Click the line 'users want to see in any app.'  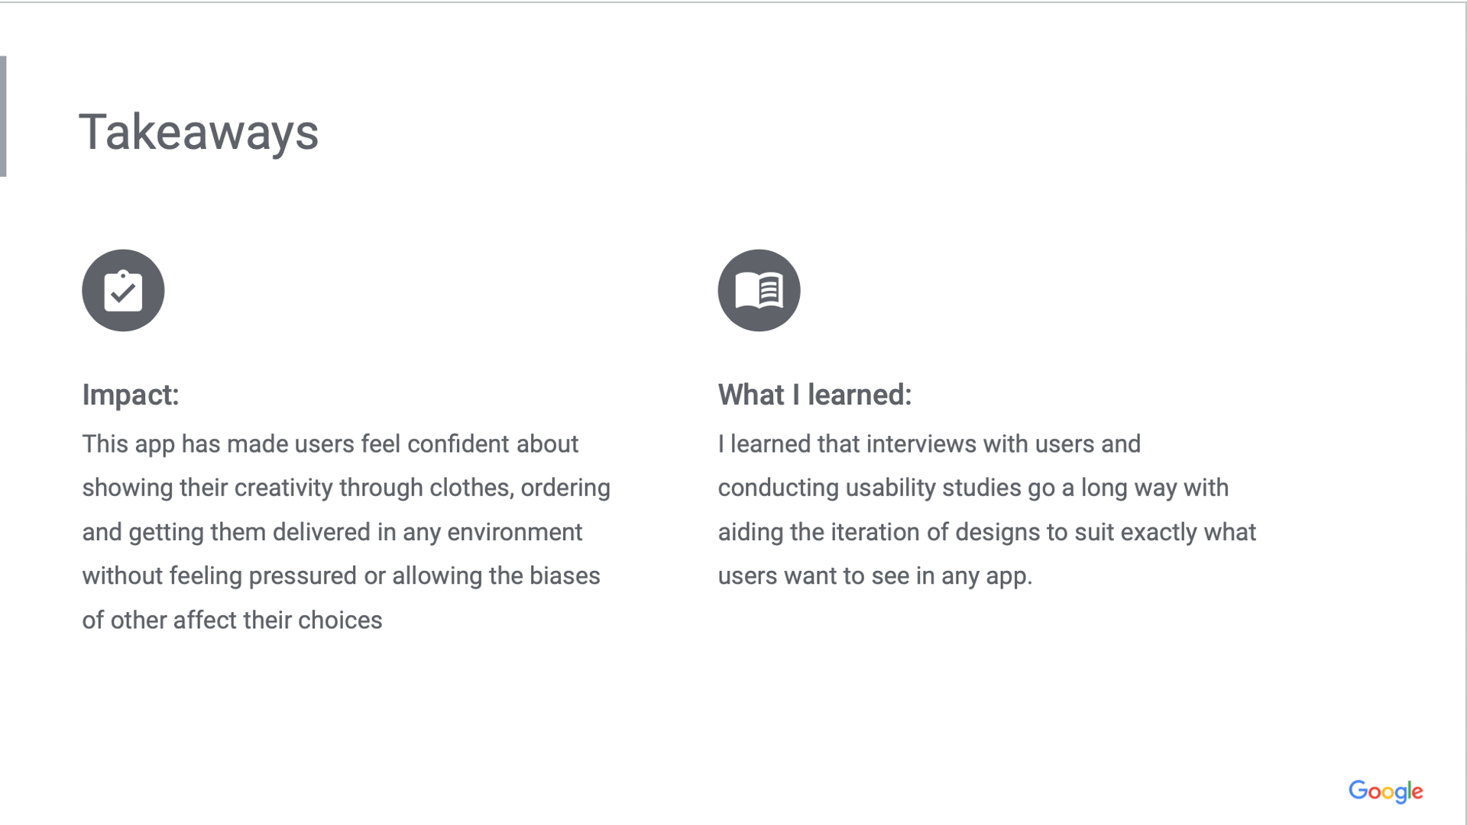point(875,575)
